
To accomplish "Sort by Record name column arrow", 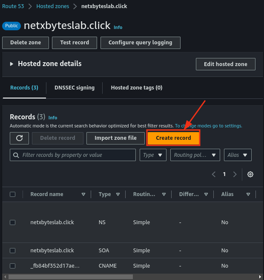I will [x=83, y=194].
